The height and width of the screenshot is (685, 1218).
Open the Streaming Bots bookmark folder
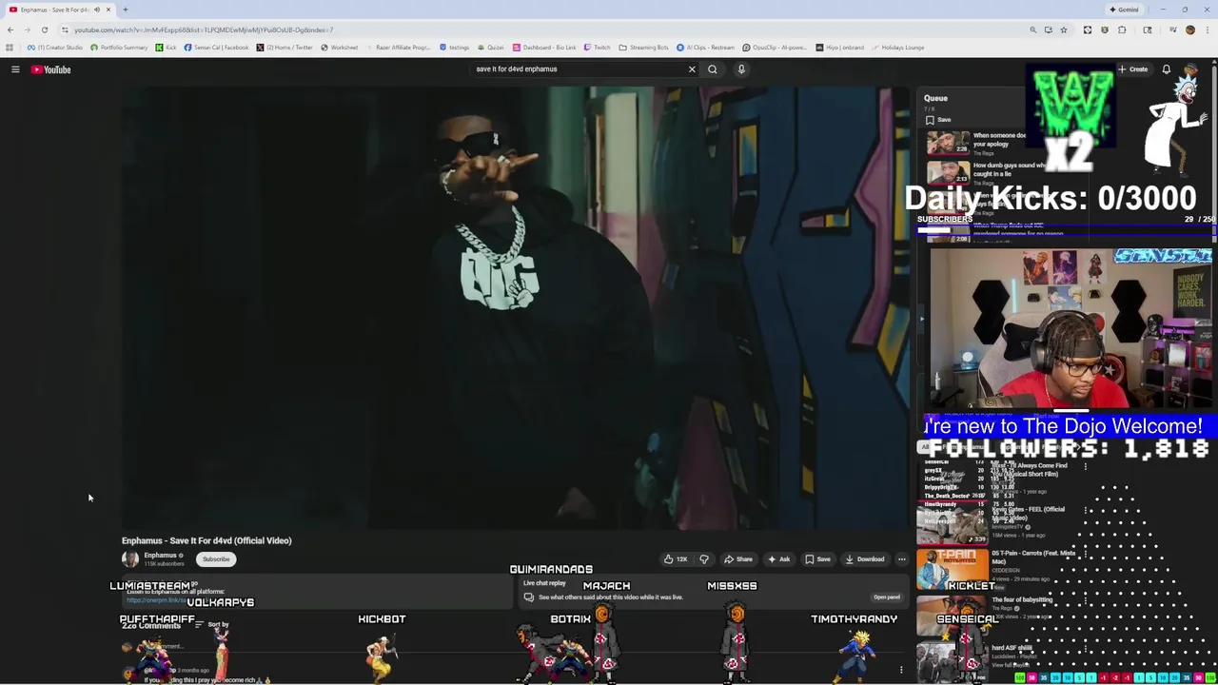[x=643, y=48]
